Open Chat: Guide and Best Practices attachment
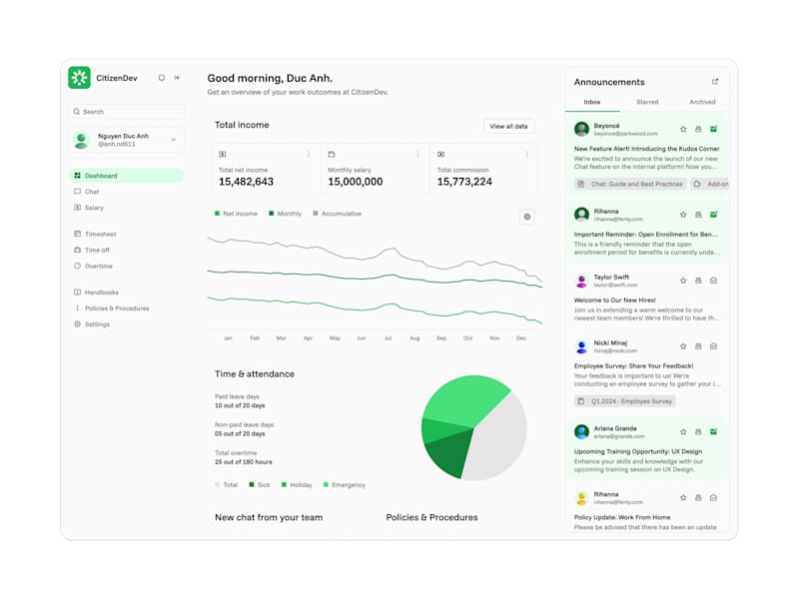Image resolution: width=799 pixels, height=599 pixels. [x=630, y=184]
